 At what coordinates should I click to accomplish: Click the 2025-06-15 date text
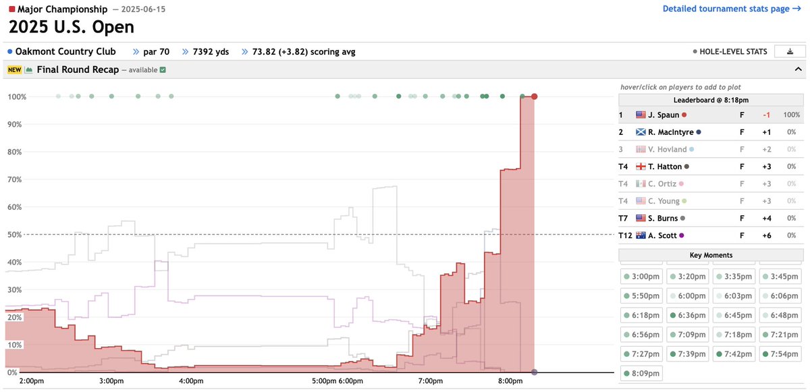tap(142, 9)
